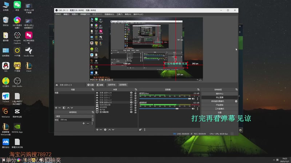The width and height of the screenshot is (291, 163).
Task: Open the 视图(V) menu
Action: 75,14
